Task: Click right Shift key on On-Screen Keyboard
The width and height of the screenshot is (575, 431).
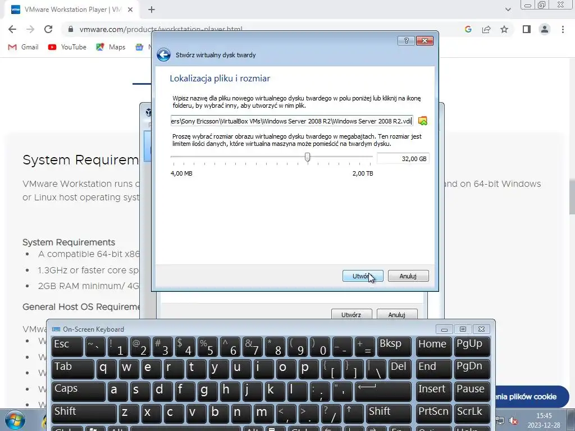Action: pyautogui.click(x=389, y=414)
